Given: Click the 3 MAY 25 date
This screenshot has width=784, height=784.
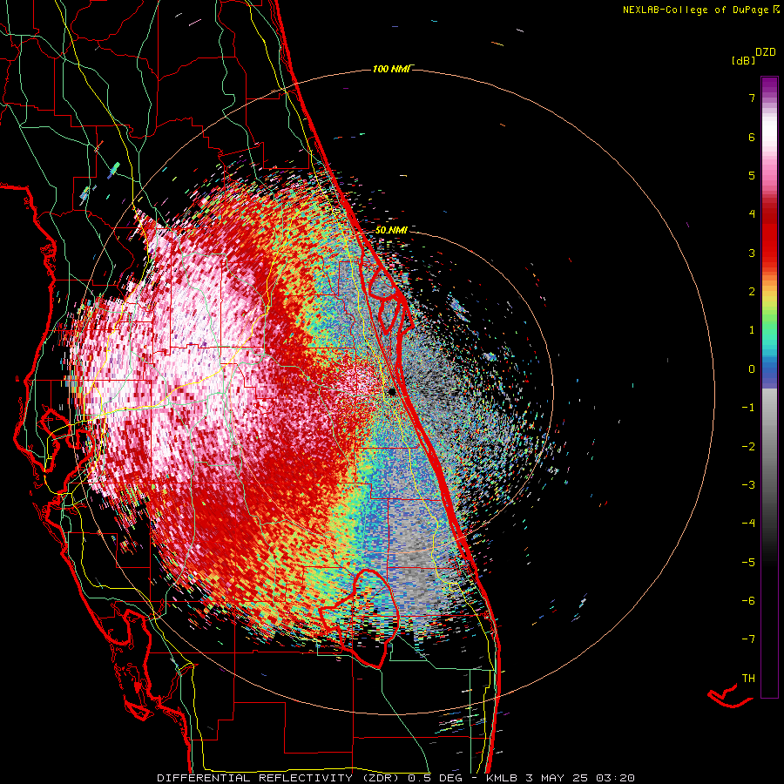Looking at the screenshot, I should (557, 778).
